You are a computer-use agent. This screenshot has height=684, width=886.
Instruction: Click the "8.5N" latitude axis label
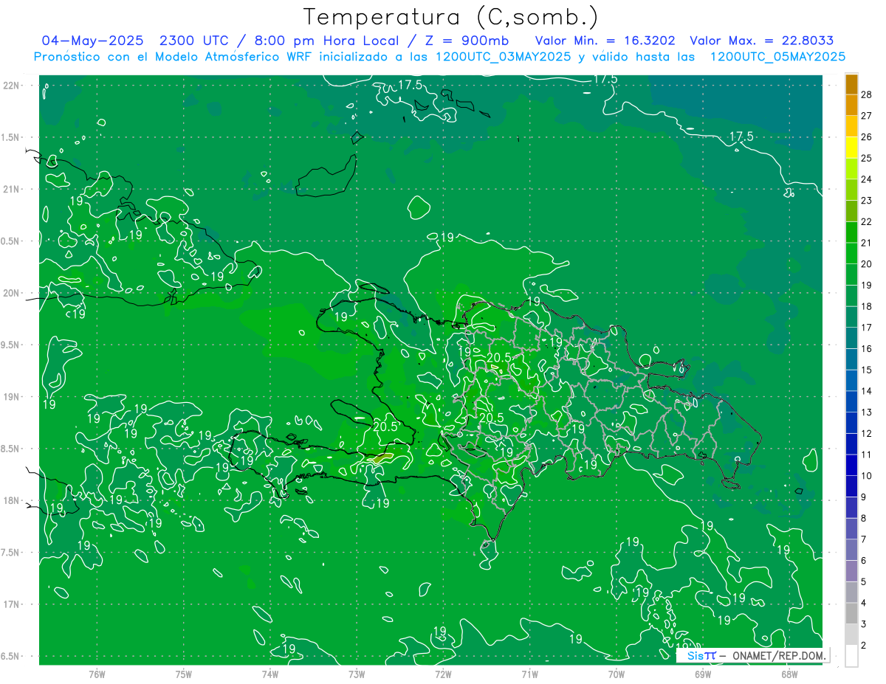click(x=10, y=449)
